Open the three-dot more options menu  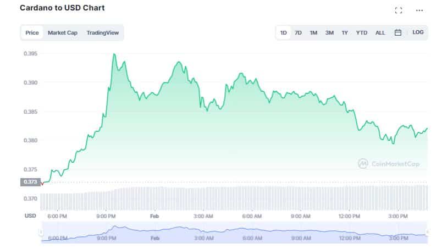419,10
